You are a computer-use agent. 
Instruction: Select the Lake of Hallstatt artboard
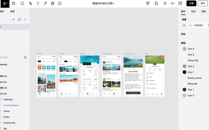pyautogui.click(x=133, y=76)
